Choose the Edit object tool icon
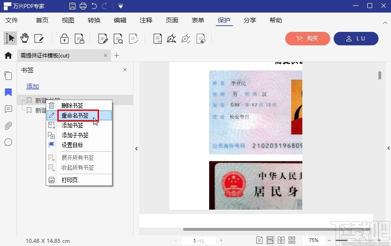This screenshot has height=246, width=391. 39,39
